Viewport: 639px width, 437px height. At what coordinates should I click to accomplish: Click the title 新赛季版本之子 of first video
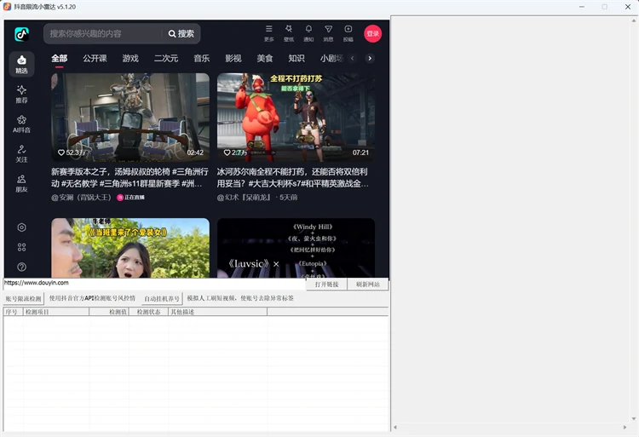click(130, 177)
